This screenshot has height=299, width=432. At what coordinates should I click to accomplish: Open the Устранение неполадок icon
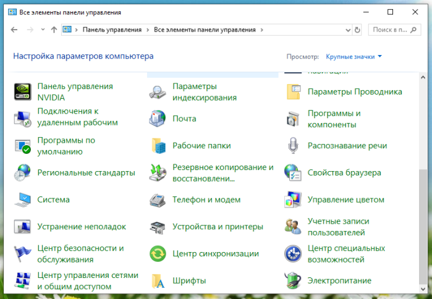[x=22, y=227]
